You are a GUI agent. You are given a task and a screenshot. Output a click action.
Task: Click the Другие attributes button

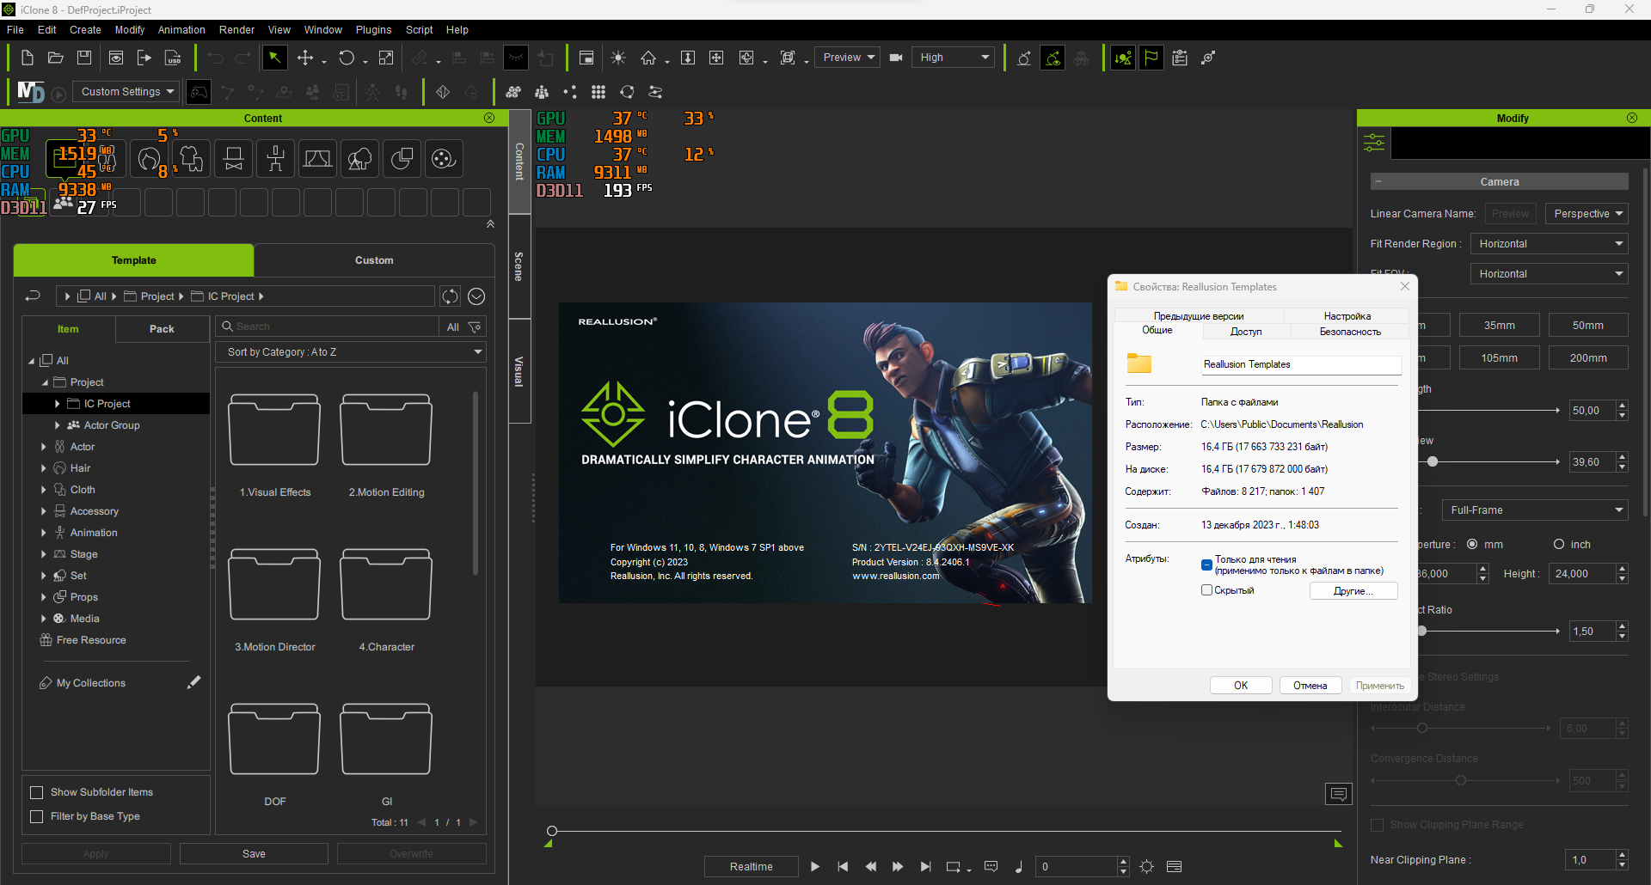tap(1353, 591)
